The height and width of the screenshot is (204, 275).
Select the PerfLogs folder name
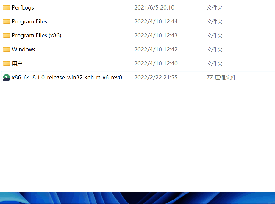pyautogui.click(x=23, y=7)
